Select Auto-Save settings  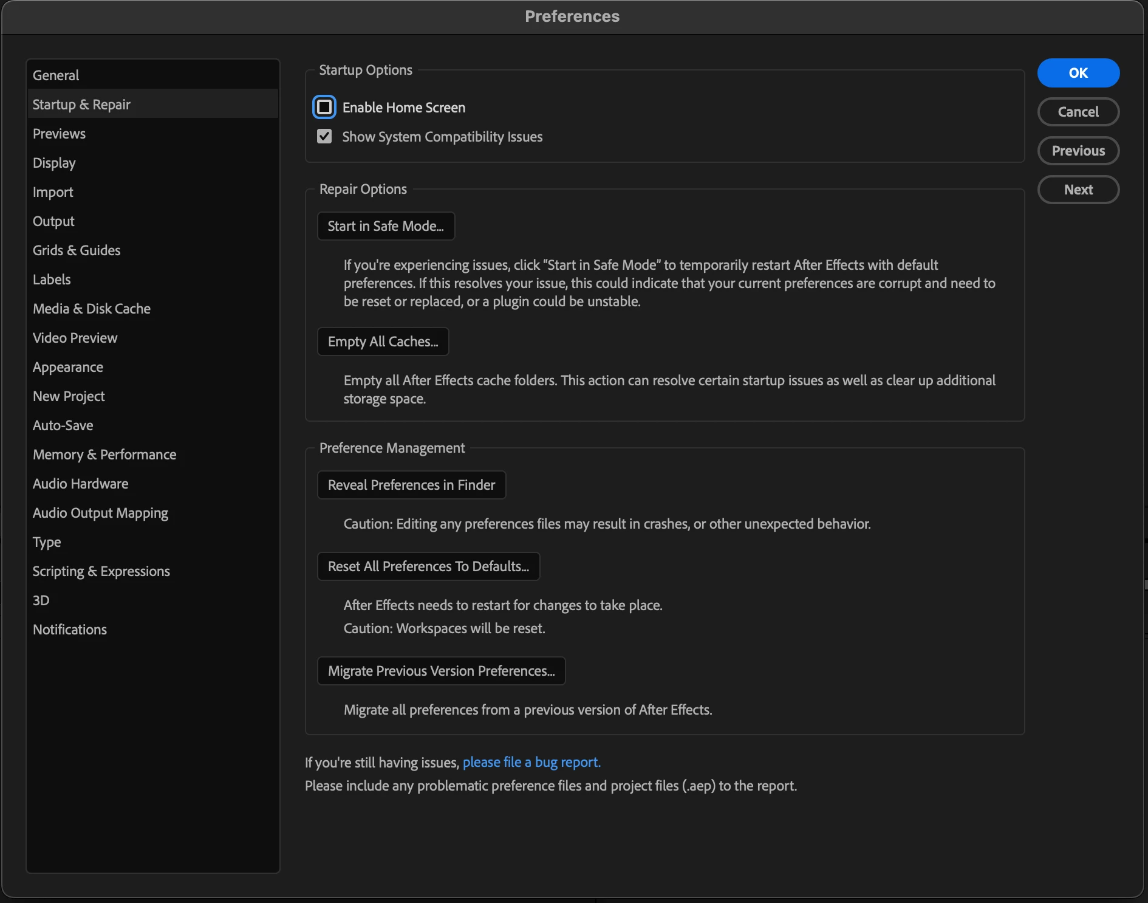tap(152, 425)
